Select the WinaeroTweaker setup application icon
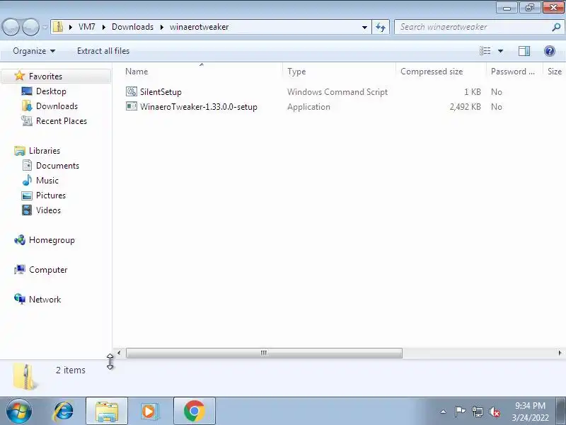The width and height of the screenshot is (566, 425). [132, 106]
